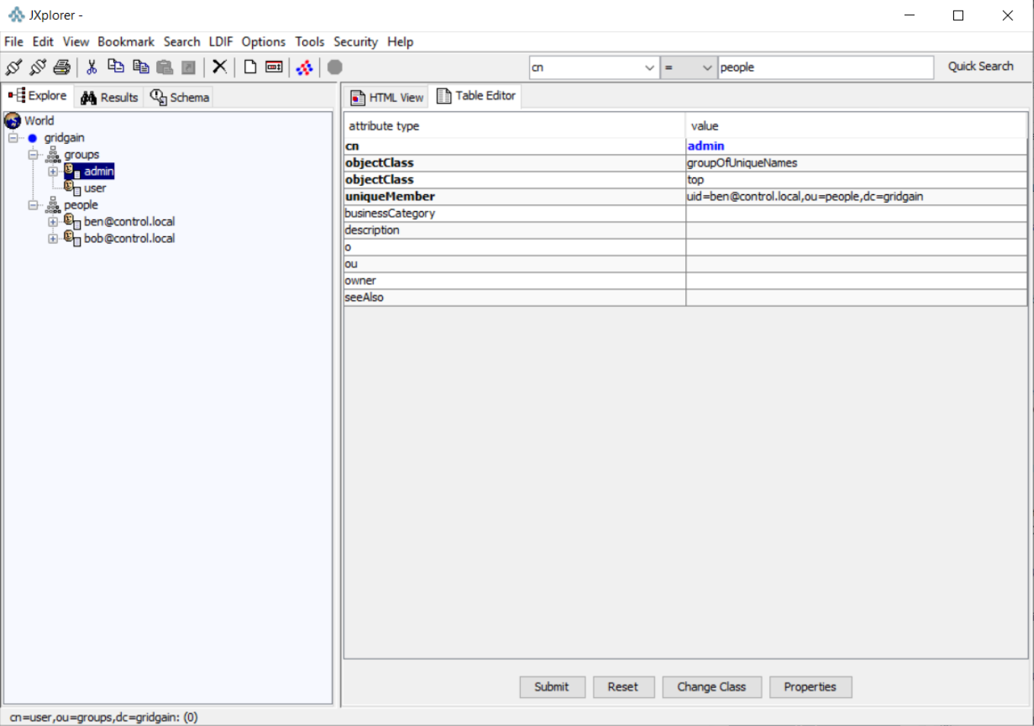Select the user entry in tree
Screen dimensions: 1034x726
click(x=95, y=188)
